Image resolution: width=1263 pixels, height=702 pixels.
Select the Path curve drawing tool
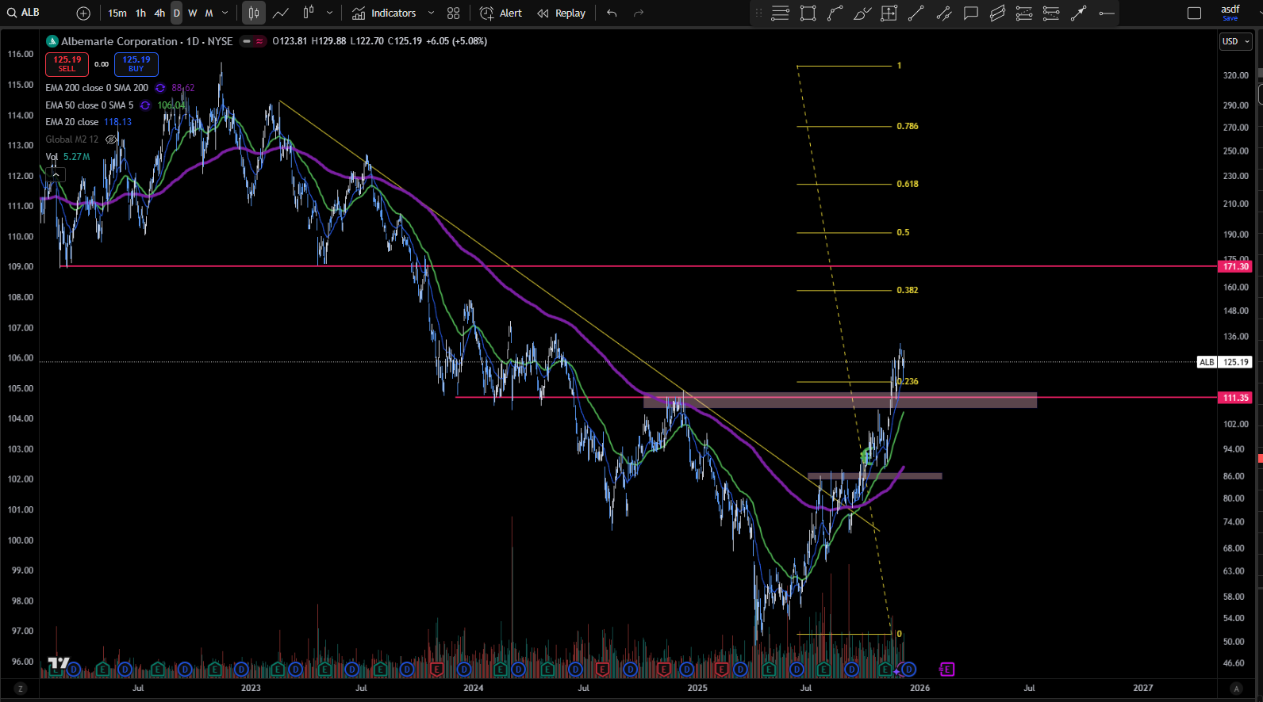click(x=835, y=13)
